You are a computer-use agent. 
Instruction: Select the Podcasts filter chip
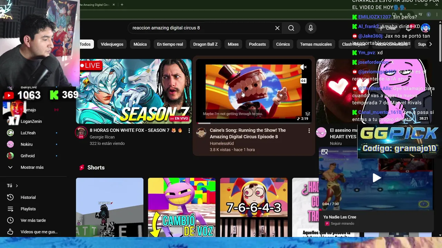[257, 44]
